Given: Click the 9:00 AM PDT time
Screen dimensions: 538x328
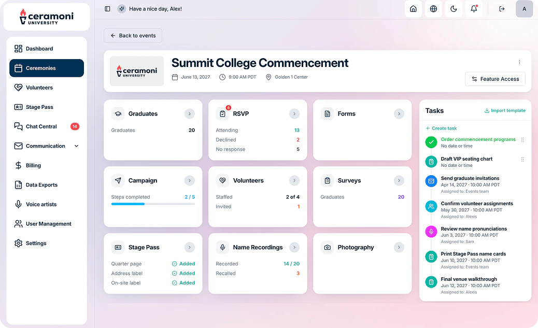Looking at the screenshot, I should 242,77.
